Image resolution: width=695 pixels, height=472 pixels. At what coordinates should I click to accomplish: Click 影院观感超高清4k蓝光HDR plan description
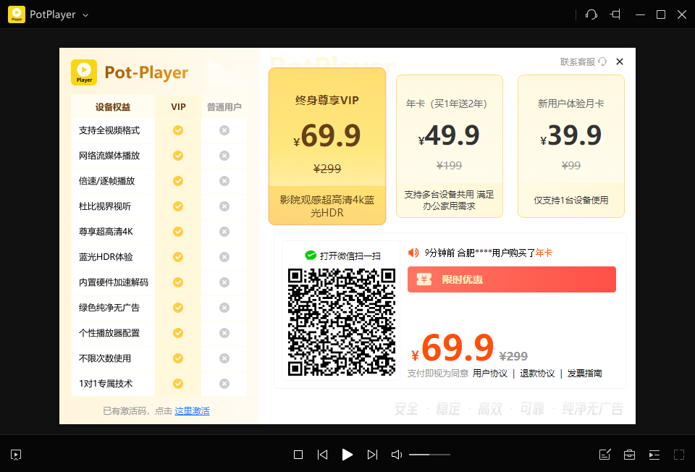point(327,206)
